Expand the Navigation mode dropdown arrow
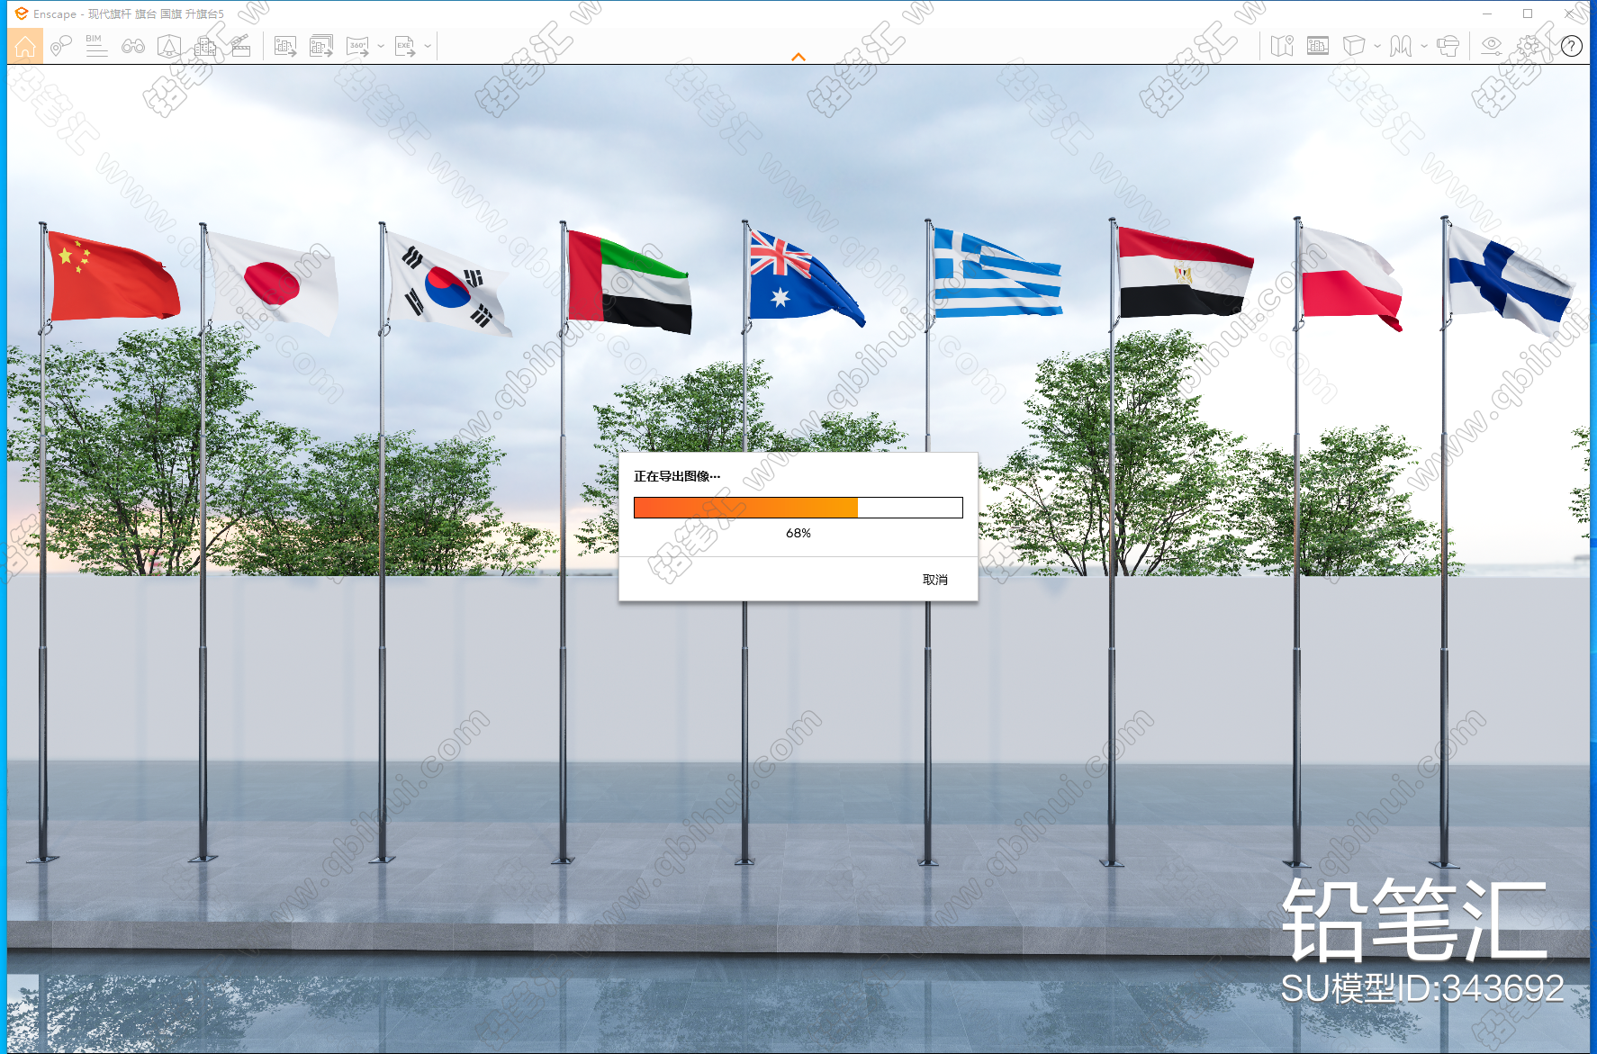Image resolution: width=1597 pixels, height=1054 pixels. (1424, 46)
